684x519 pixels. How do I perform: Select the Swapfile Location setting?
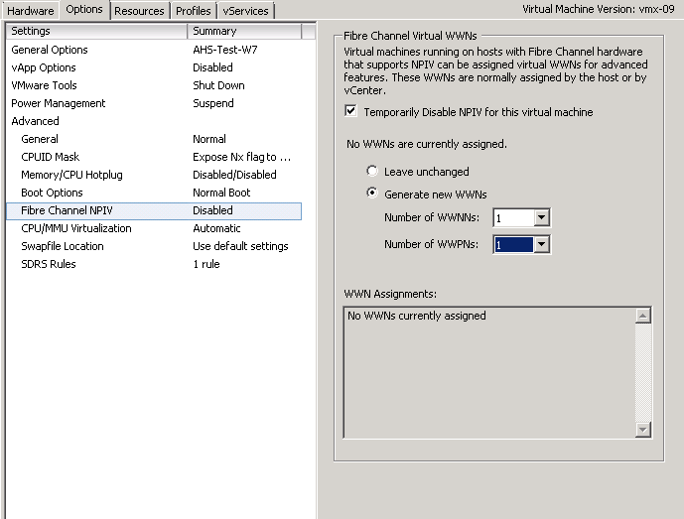click(154, 246)
